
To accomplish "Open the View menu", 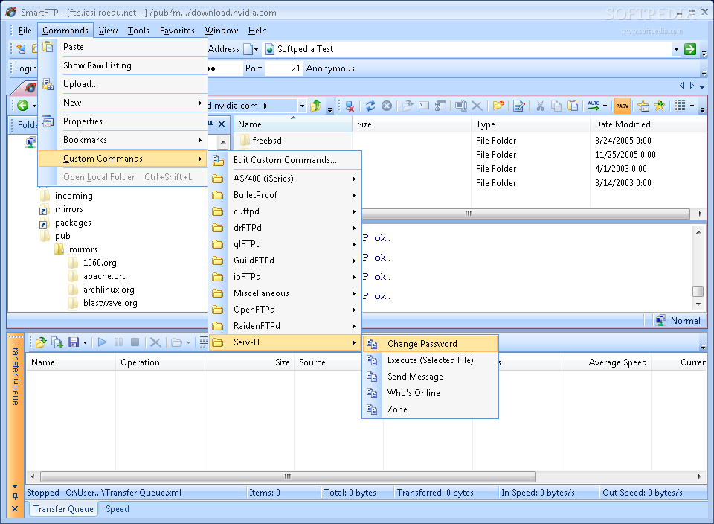I will click(108, 31).
